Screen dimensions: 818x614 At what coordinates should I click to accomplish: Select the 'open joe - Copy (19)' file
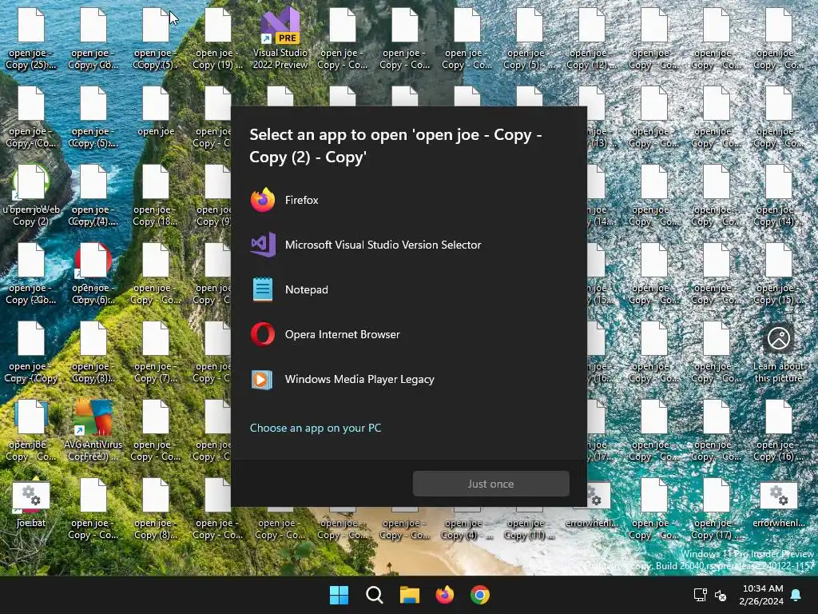[217, 38]
